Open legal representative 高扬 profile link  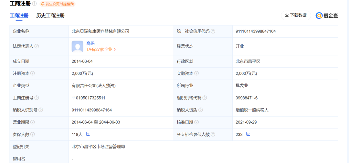tap(90, 43)
